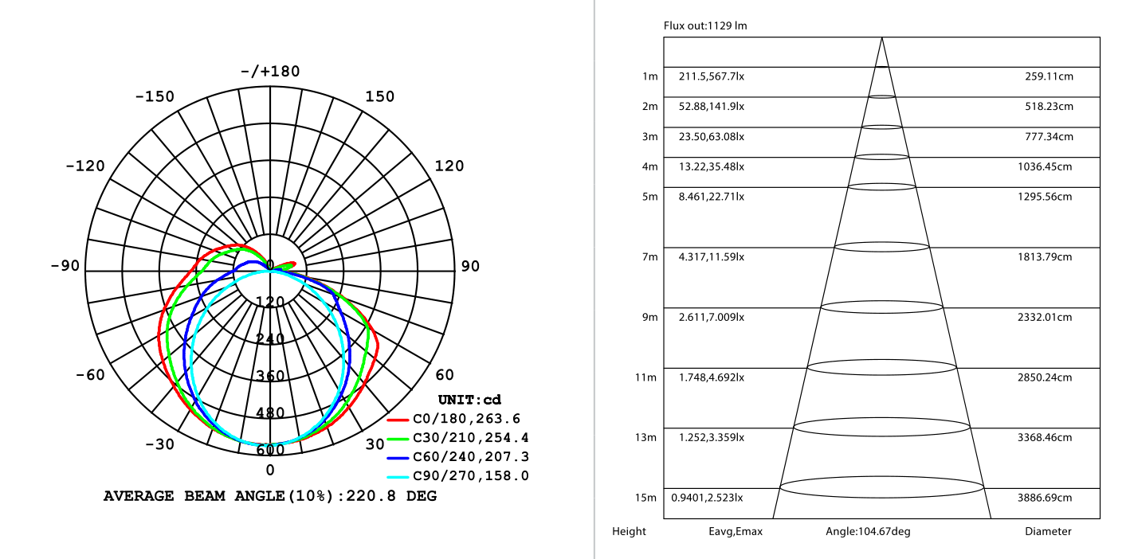Click the UNIT:cd label

click(469, 400)
